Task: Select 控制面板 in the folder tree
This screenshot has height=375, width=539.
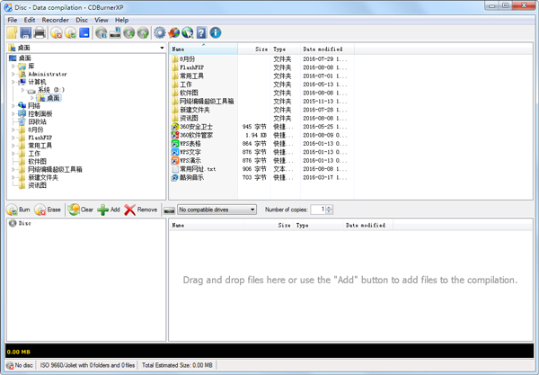Action: [x=40, y=114]
